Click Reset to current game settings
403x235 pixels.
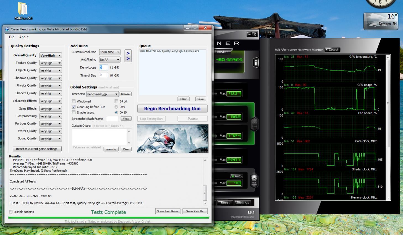point(37,149)
